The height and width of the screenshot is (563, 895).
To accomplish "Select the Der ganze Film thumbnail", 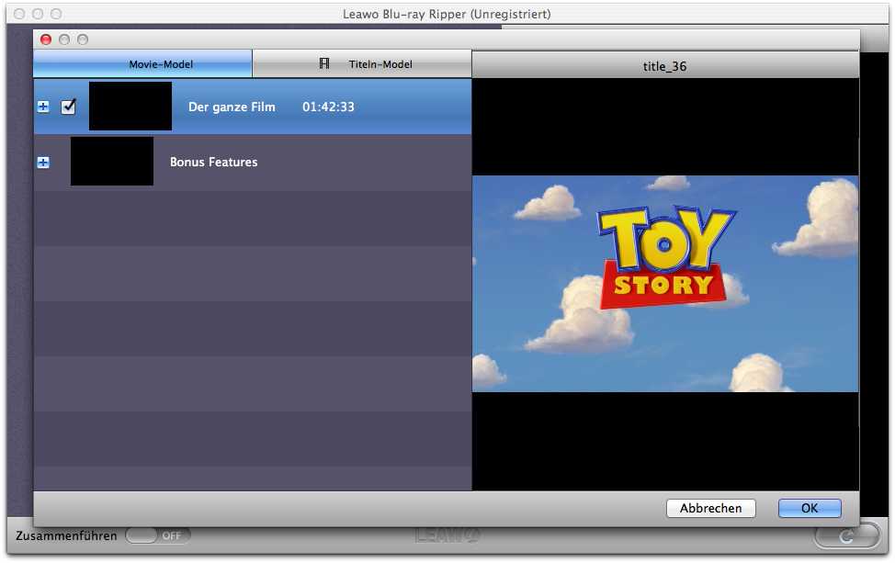I will tap(130, 107).
